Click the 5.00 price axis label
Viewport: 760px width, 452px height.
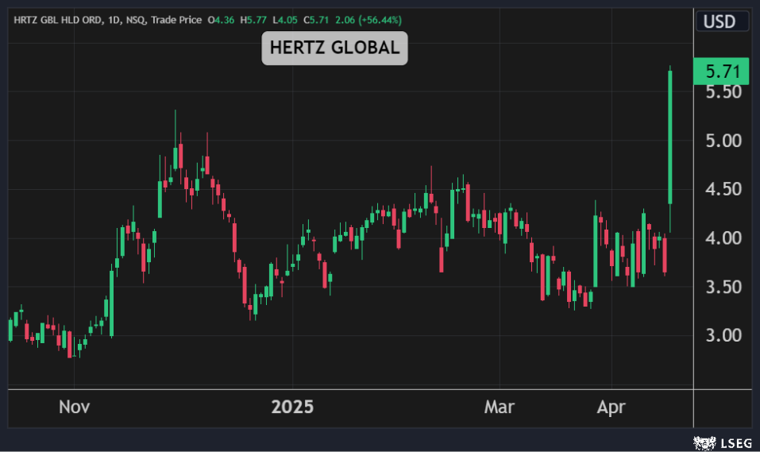723,141
